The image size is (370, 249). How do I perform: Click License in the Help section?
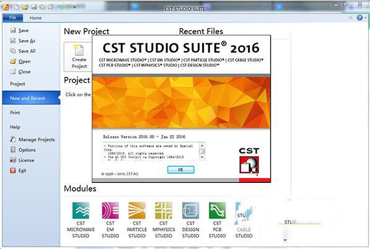pos(22,160)
